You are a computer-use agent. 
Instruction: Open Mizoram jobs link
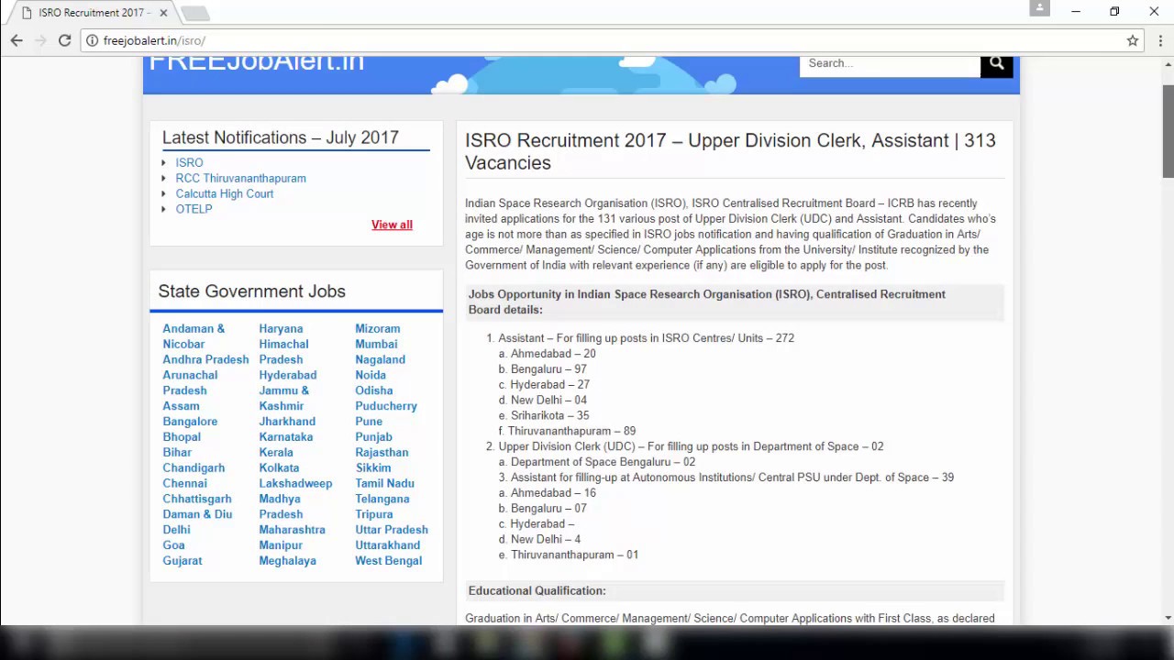pos(377,328)
